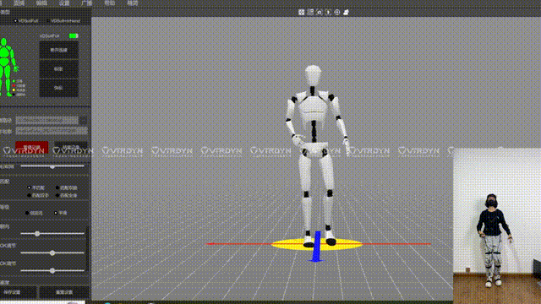Toggle the green VDSuitFull connection switch
541x304 pixels.
pos(74,35)
